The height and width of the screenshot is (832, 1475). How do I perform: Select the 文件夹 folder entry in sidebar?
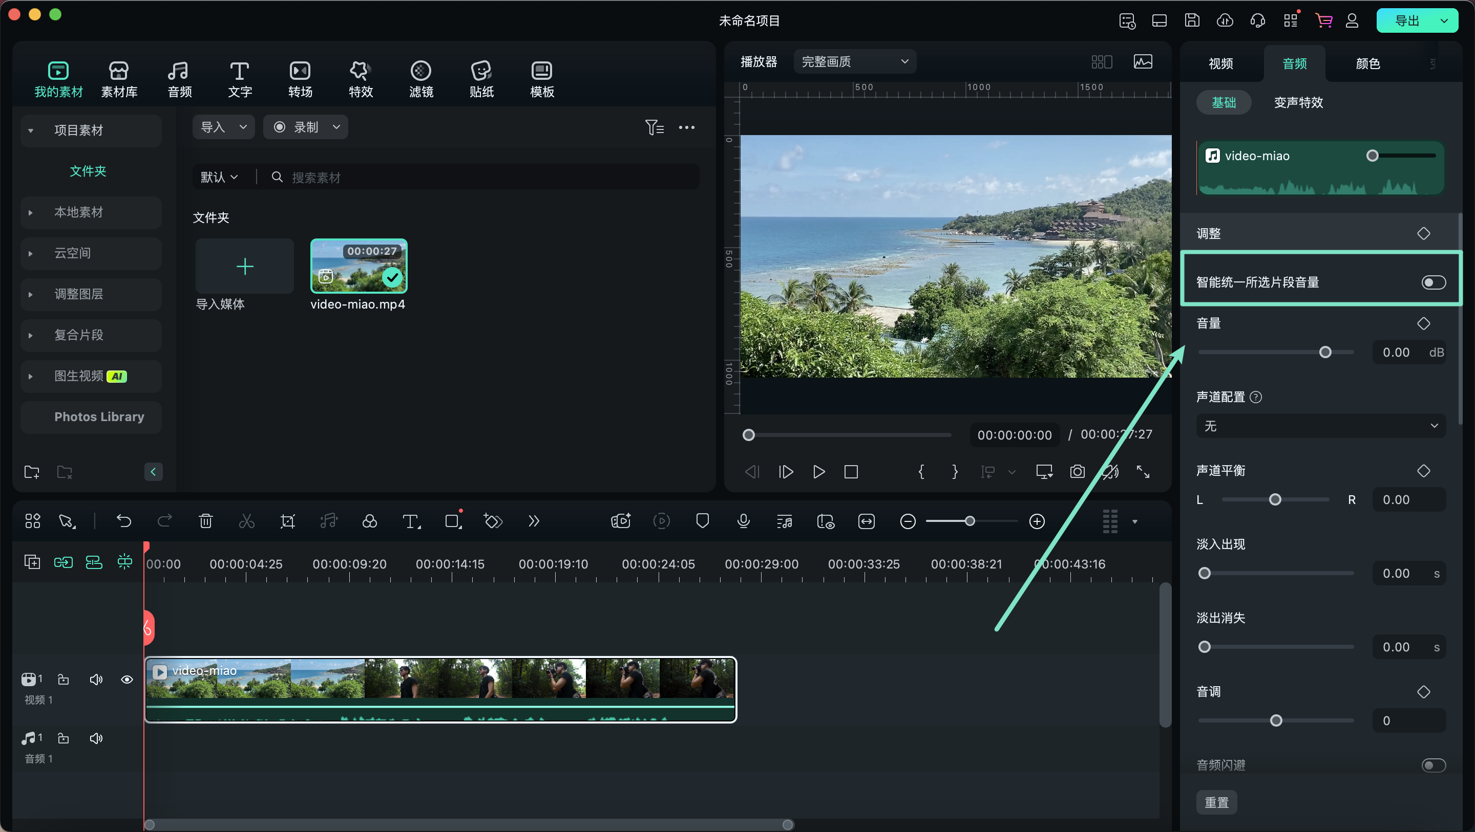click(88, 171)
